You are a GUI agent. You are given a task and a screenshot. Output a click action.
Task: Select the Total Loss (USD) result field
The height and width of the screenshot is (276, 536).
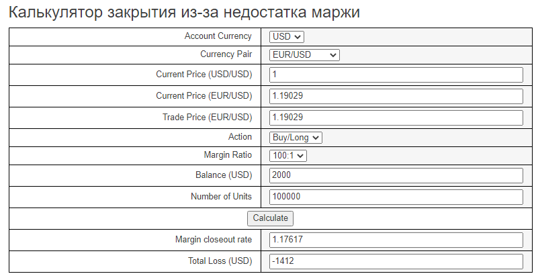(396, 261)
